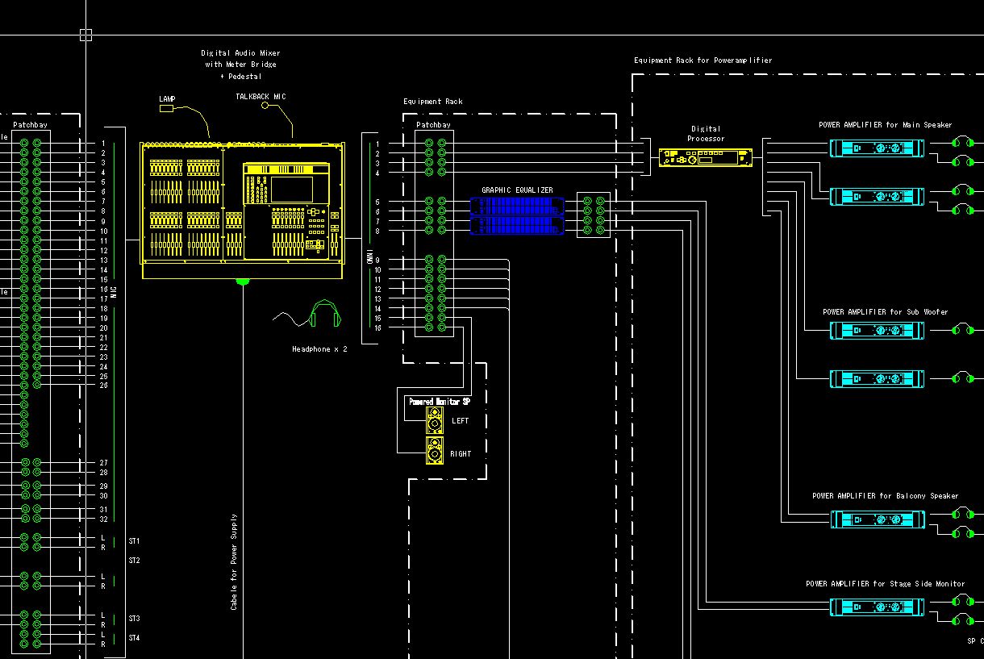The height and width of the screenshot is (659, 984).
Task: Select the green power connector beneath the mixer
Action: pyautogui.click(x=242, y=282)
